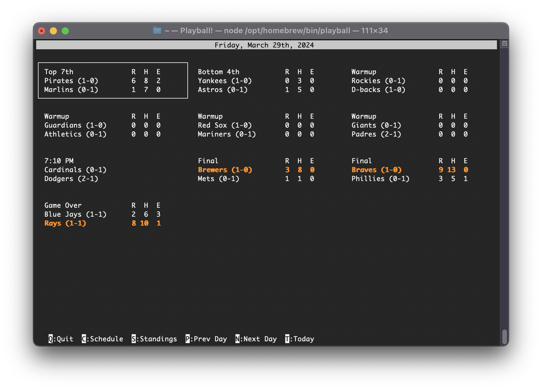This screenshot has width=542, height=390.
Task: Select the Rays Game Over row
Action: pos(102,223)
